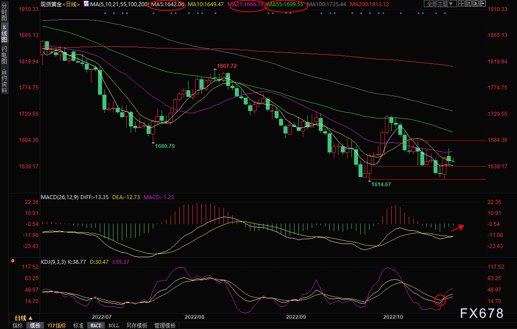Click the DIFF:-13.35 value
This screenshot has height=329, width=517.
tap(94, 197)
